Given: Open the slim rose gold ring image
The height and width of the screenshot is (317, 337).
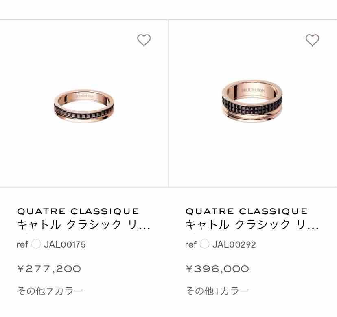Looking at the screenshot, I should coord(84,106).
